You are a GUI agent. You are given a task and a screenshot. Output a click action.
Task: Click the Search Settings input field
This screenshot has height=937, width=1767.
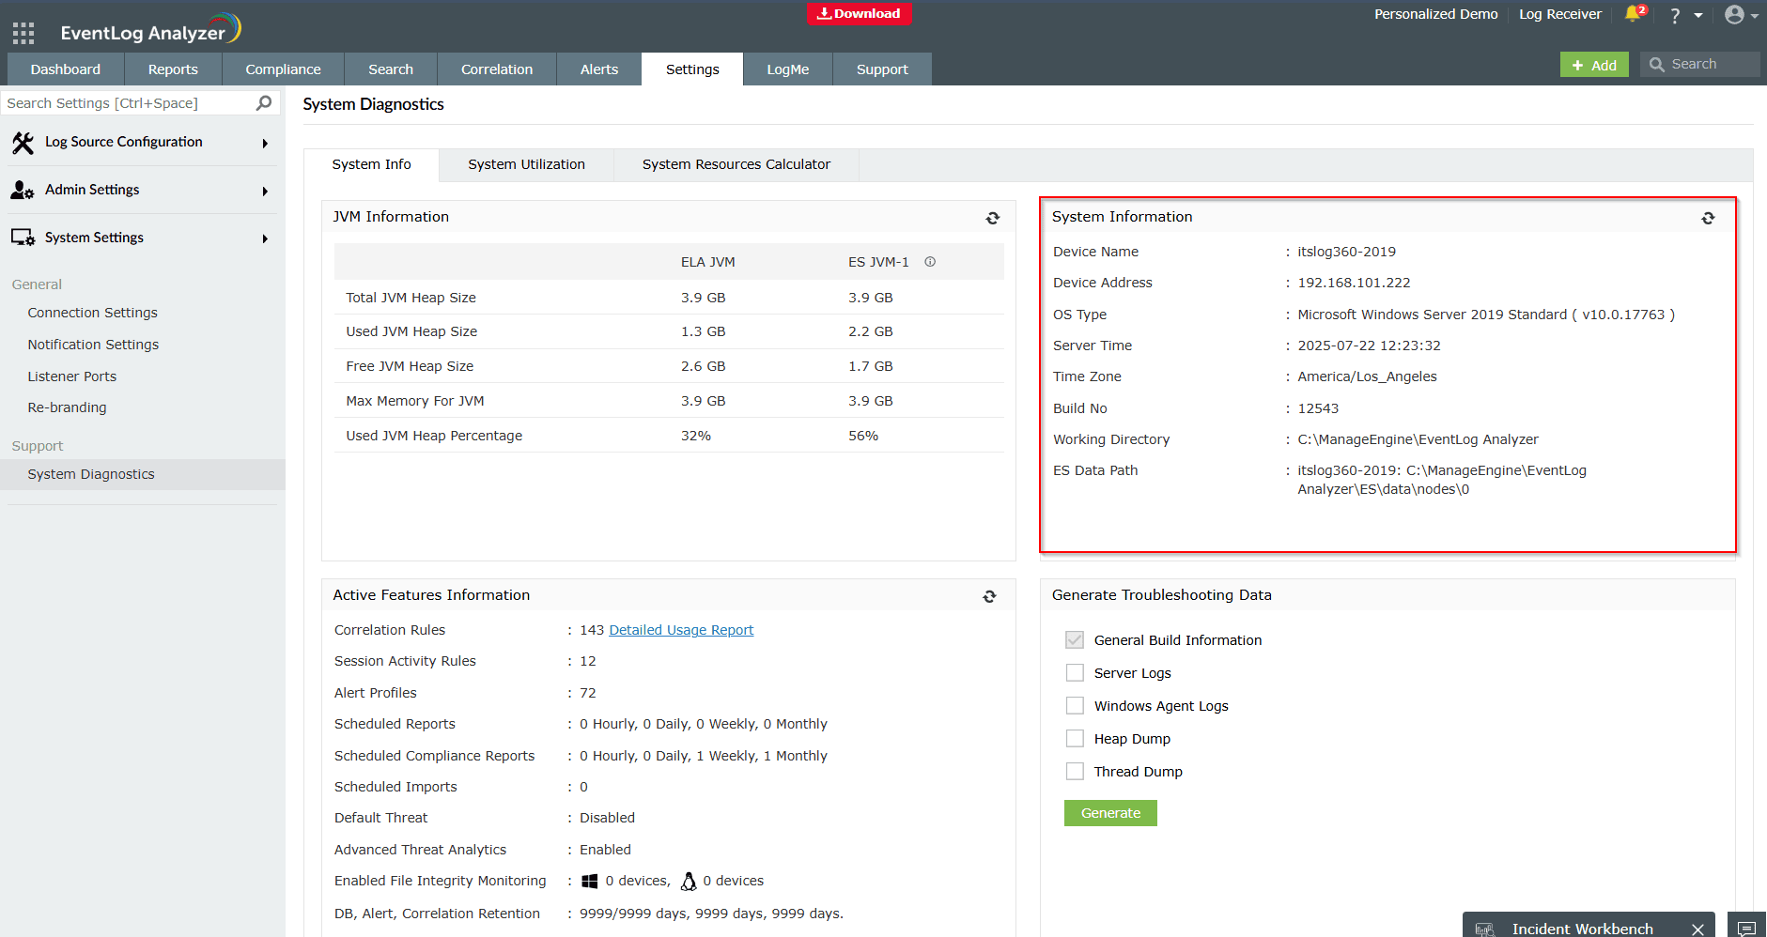click(x=127, y=103)
